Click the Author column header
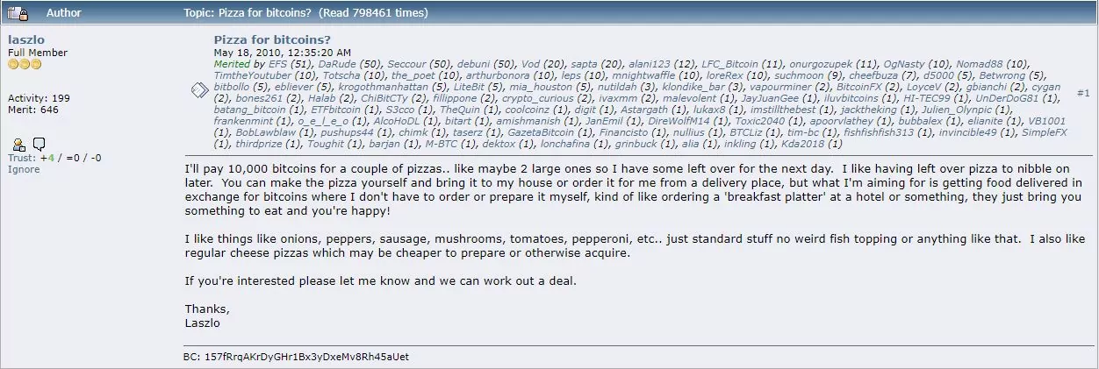The height and width of the screenshot is (369, 1099). click(64, 13)
